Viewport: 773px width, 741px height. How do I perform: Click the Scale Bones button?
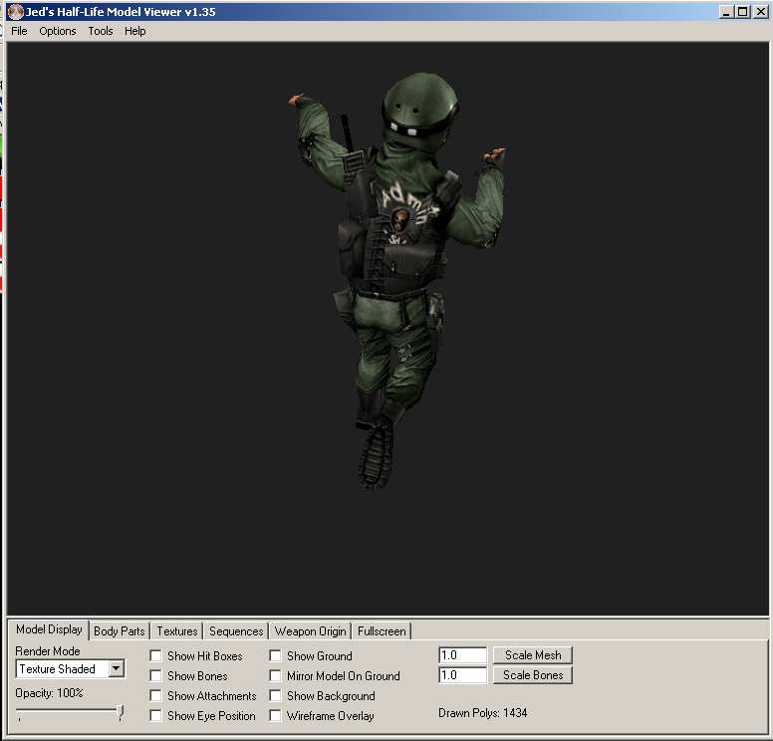point(533,675)
